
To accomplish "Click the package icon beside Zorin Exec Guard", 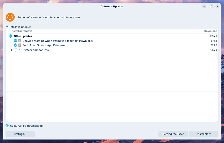I will [20, 45].
